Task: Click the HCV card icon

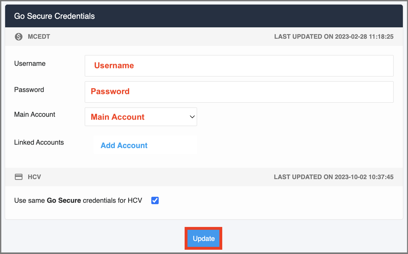Action: click(x=19, y=177)
